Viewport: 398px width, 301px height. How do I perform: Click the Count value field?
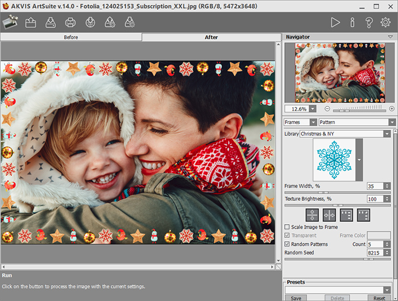(x=375, y=244)
